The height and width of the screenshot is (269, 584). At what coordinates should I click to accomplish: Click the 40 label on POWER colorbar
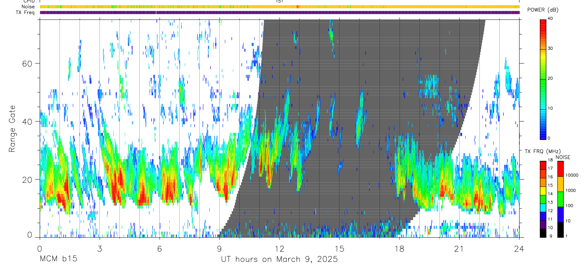tap(550, 18)
